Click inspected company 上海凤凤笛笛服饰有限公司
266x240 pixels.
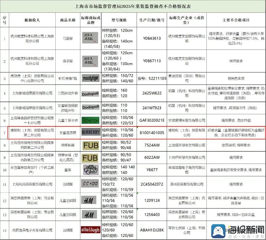pyautogui.click(x=32, y=184)
